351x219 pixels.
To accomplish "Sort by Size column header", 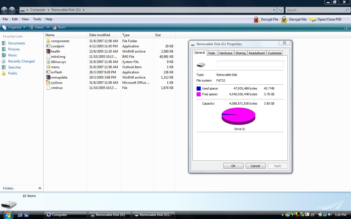I will pos(164,35).
